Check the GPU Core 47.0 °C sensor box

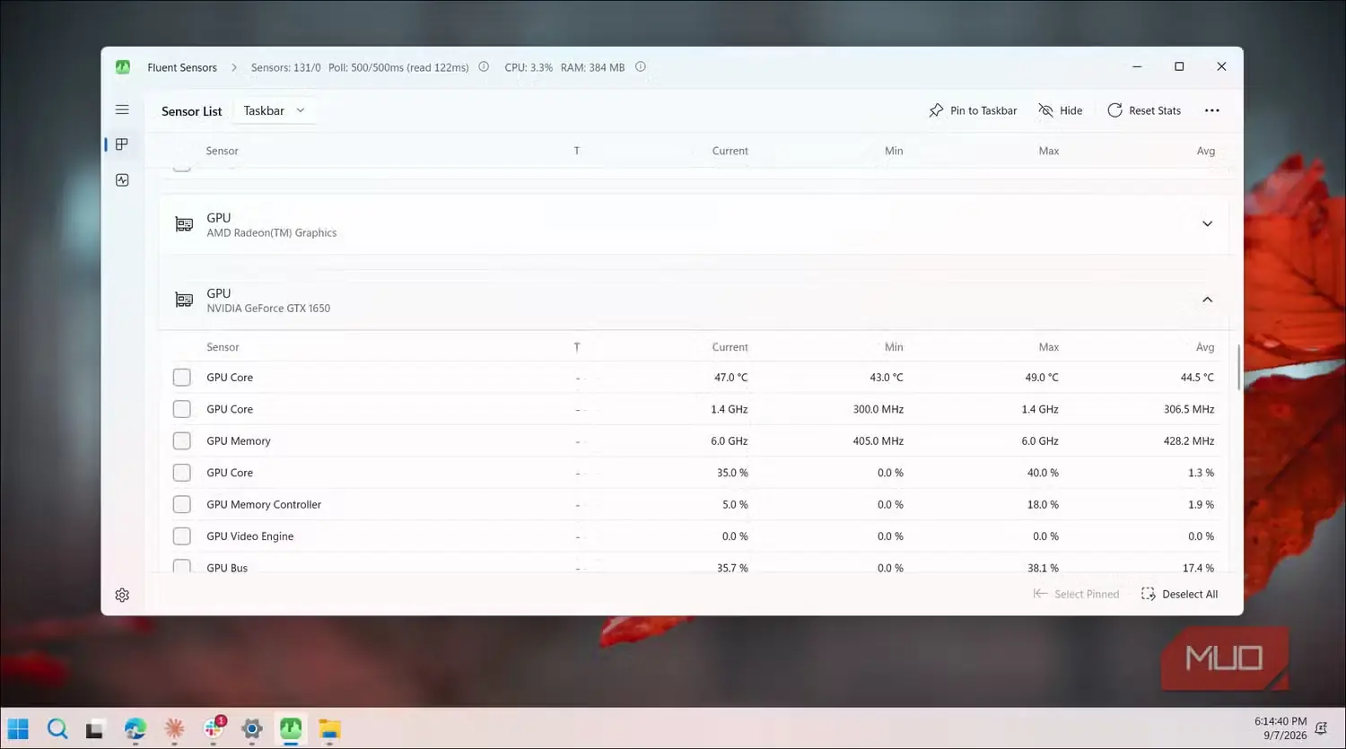[x=182, y=378]
